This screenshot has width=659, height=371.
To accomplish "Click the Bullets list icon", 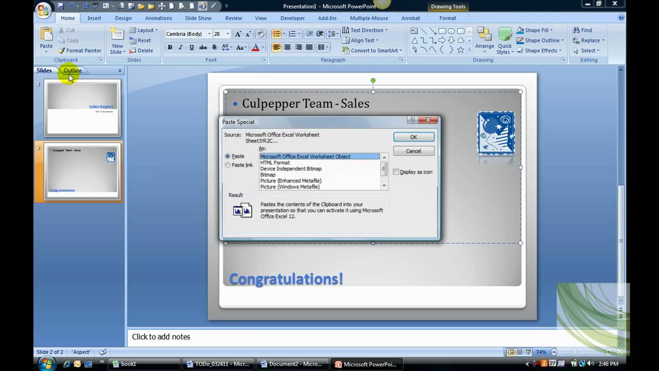I will point(276,34).
